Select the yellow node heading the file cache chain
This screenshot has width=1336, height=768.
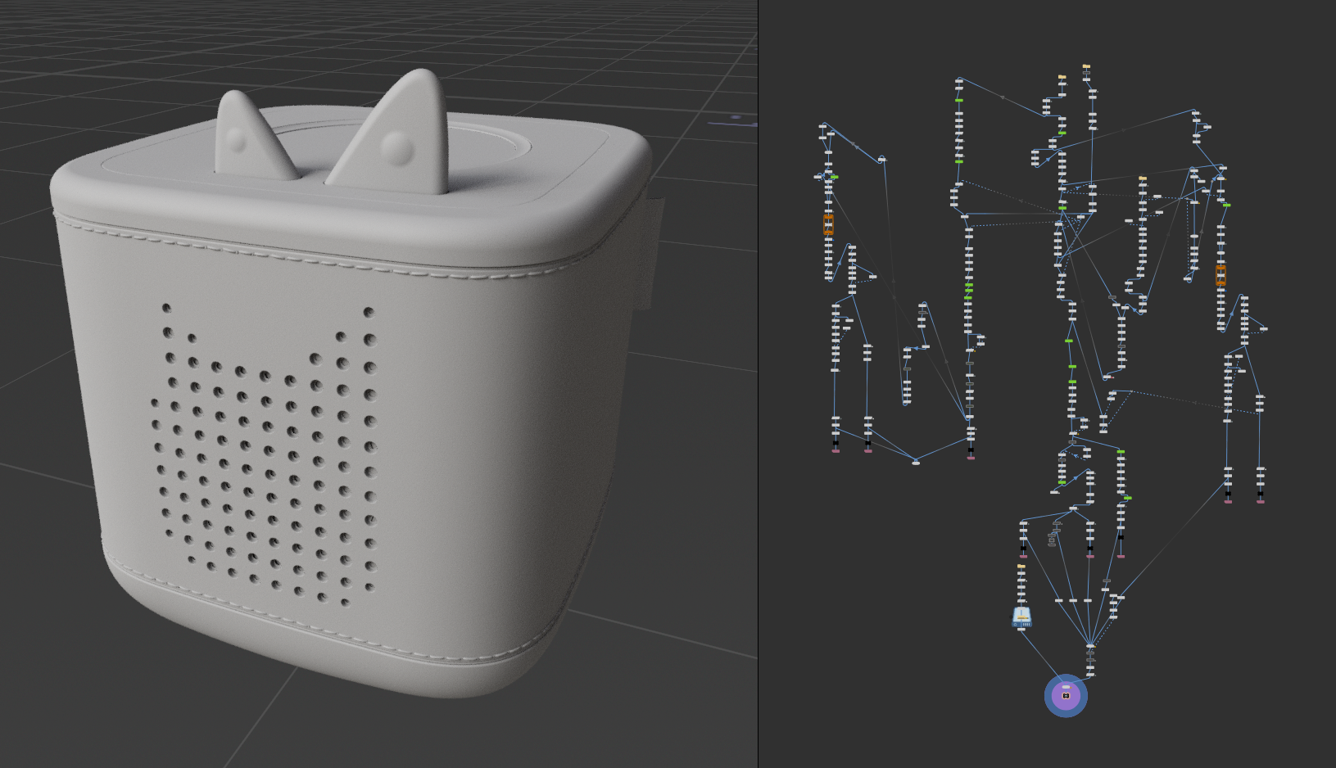pyautogui.click(x=1021, y=566)
